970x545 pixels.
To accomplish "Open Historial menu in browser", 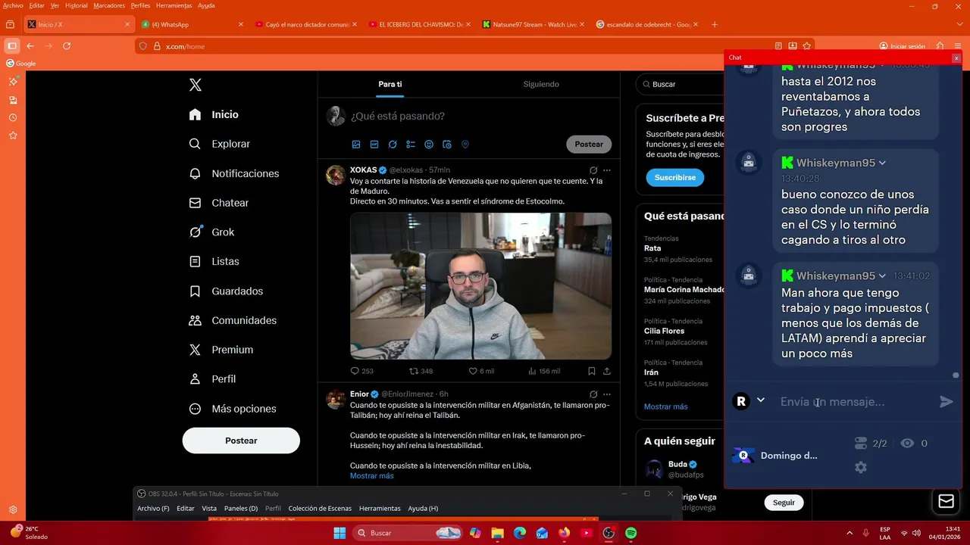I will (77, 5).
